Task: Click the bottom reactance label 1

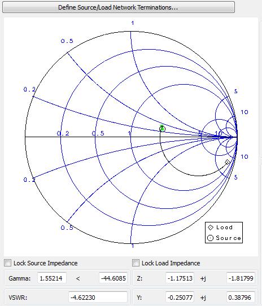Action: (133, 246)
